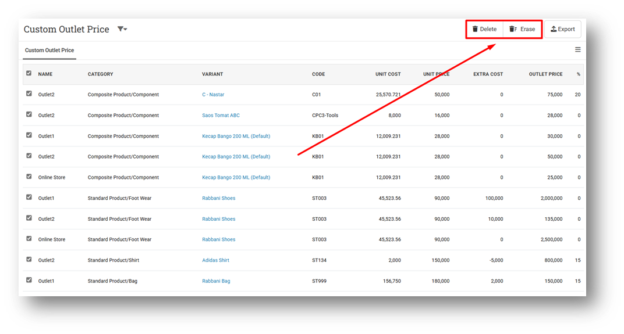Screen dimensions: 624x334
Task: Uncheck Outlet1 Kecap Bango row checkbox
Action: (x=29, y=135)
